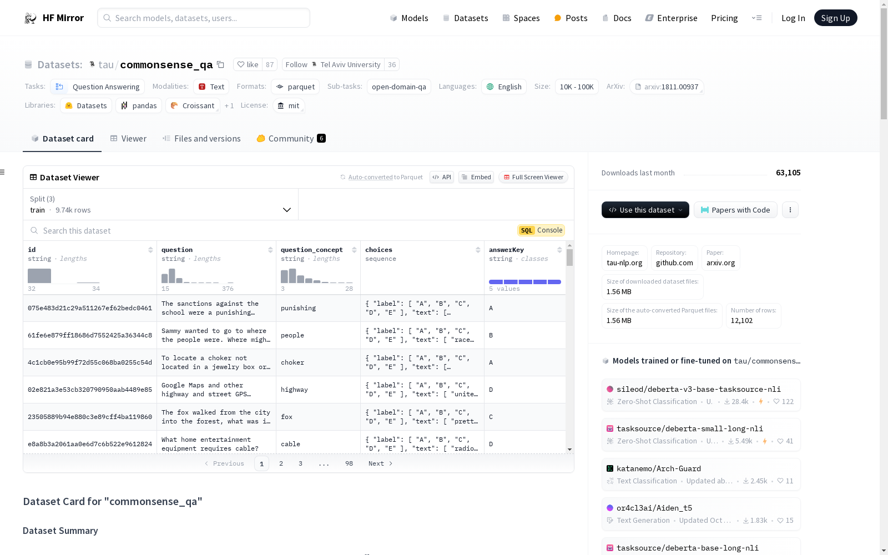Copy dataset name with the copy icon
This screenshot has height=555, width=888.
point(220,64)
